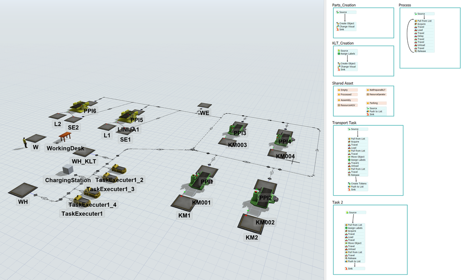This screenshot has width=465, height=280.
Task: Click the PPI6 yellow machine object
Action: click(80, 106)
